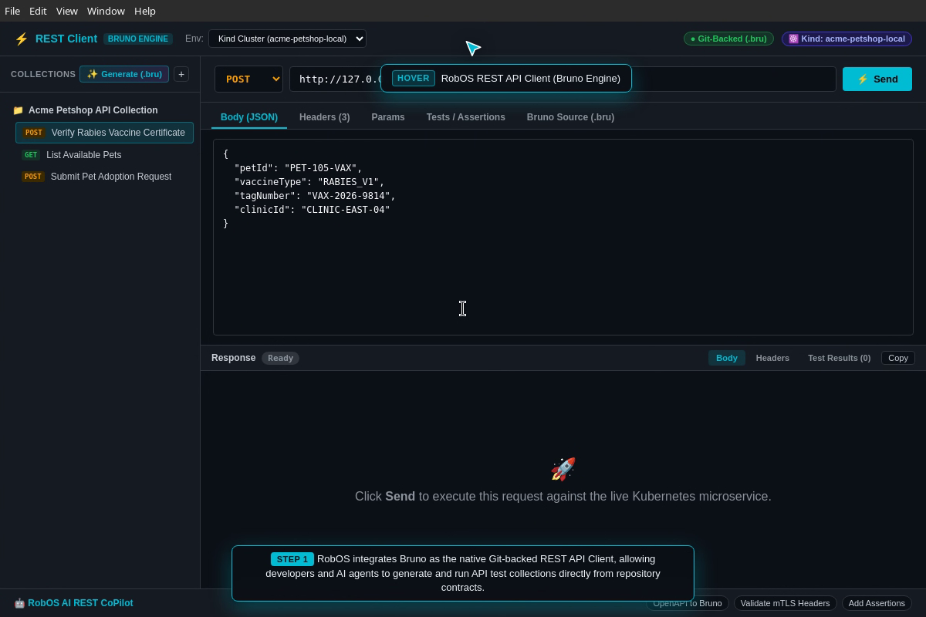Click the request URL input field
926x617 pixels.
[563, 79]
